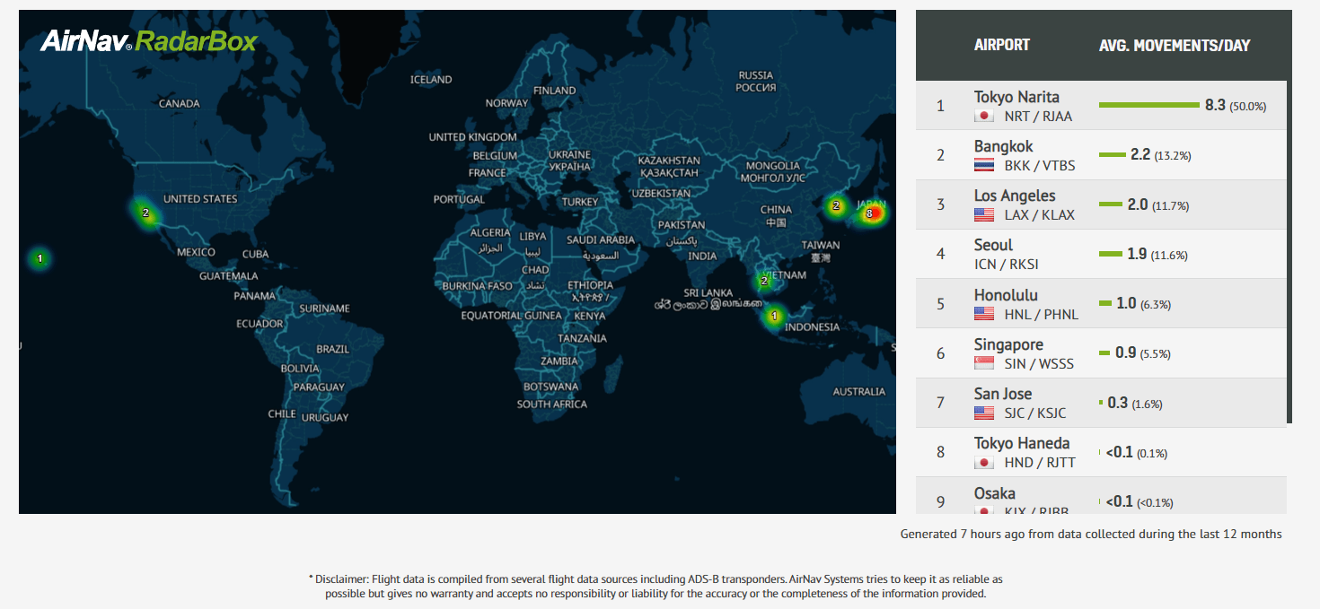Select the value 2.2 (13.2%)
The height and width of the screenshot is (609, 1320).
(x=1161, y=155)
